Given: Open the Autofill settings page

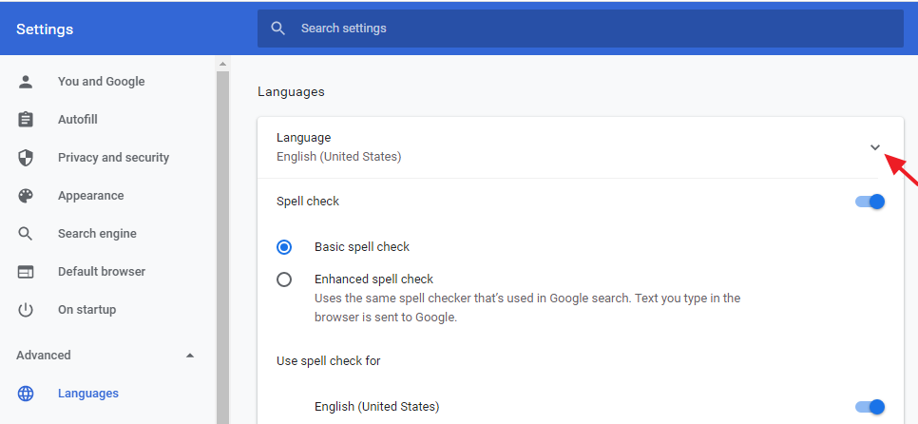Looking at the screenshot, I should (77, 120).
